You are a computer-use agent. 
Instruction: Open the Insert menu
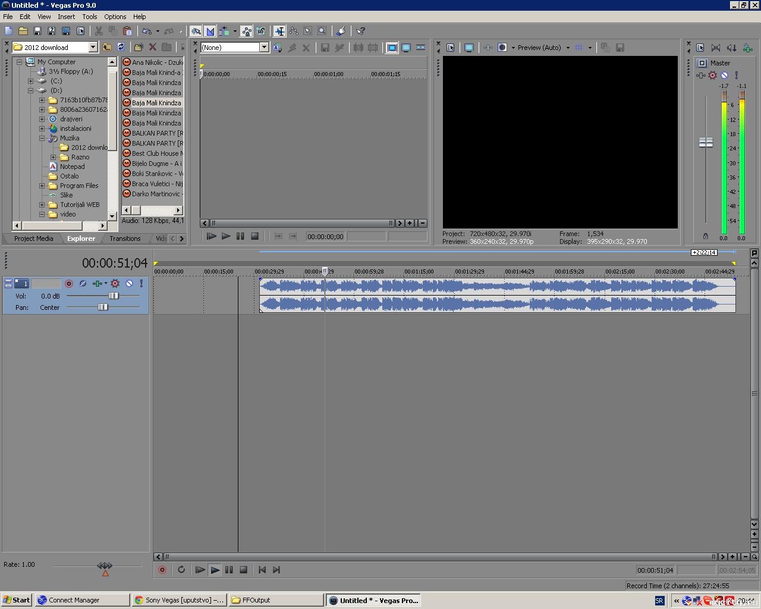66,17
